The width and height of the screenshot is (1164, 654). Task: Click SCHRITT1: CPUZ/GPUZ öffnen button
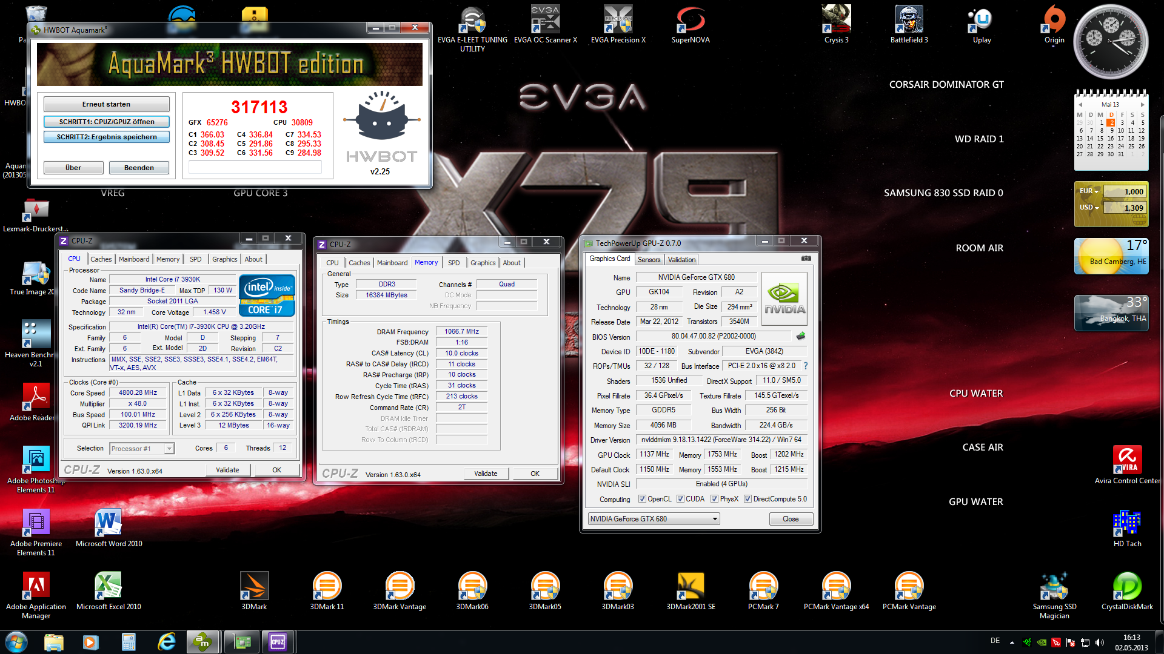tap(107, 122)
